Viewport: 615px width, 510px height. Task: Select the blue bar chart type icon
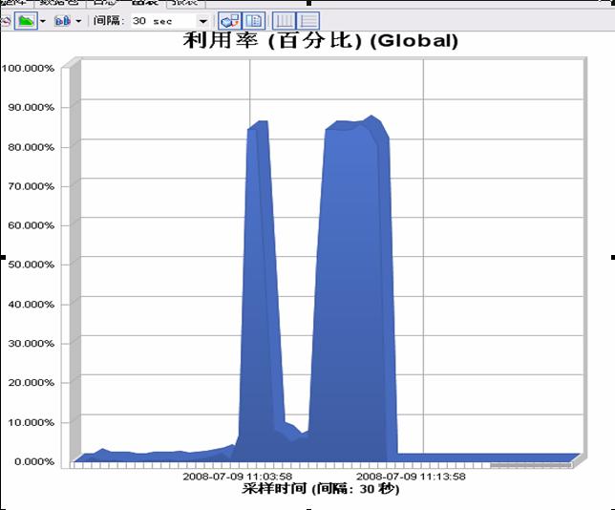click(62, 21)
